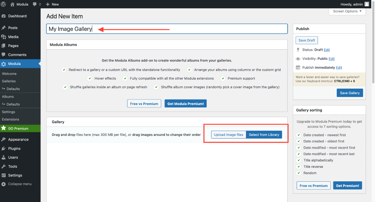This screenshot has width=375, height=202.
Task: Click check icon beside Premium support
Action: pos(223,78)
